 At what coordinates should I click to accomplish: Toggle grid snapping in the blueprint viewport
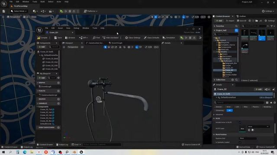tap(129, 47)
